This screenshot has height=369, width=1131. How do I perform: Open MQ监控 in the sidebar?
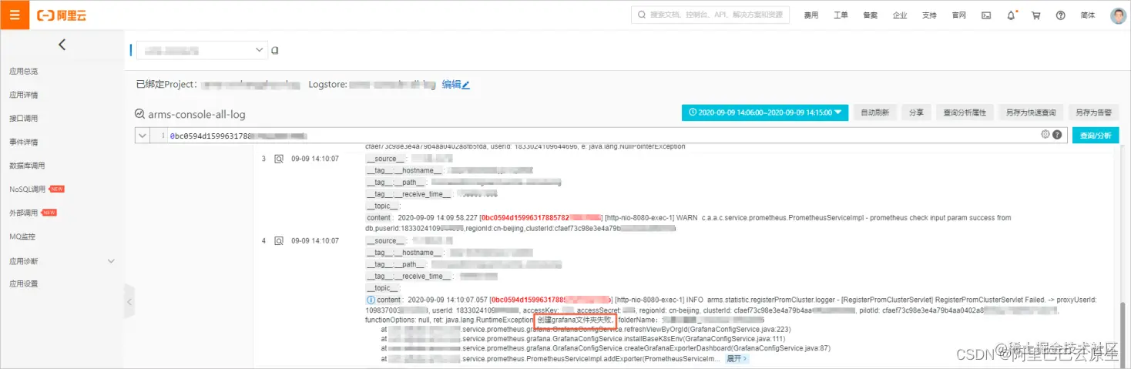pyautogui.click(x=22, y=236)
